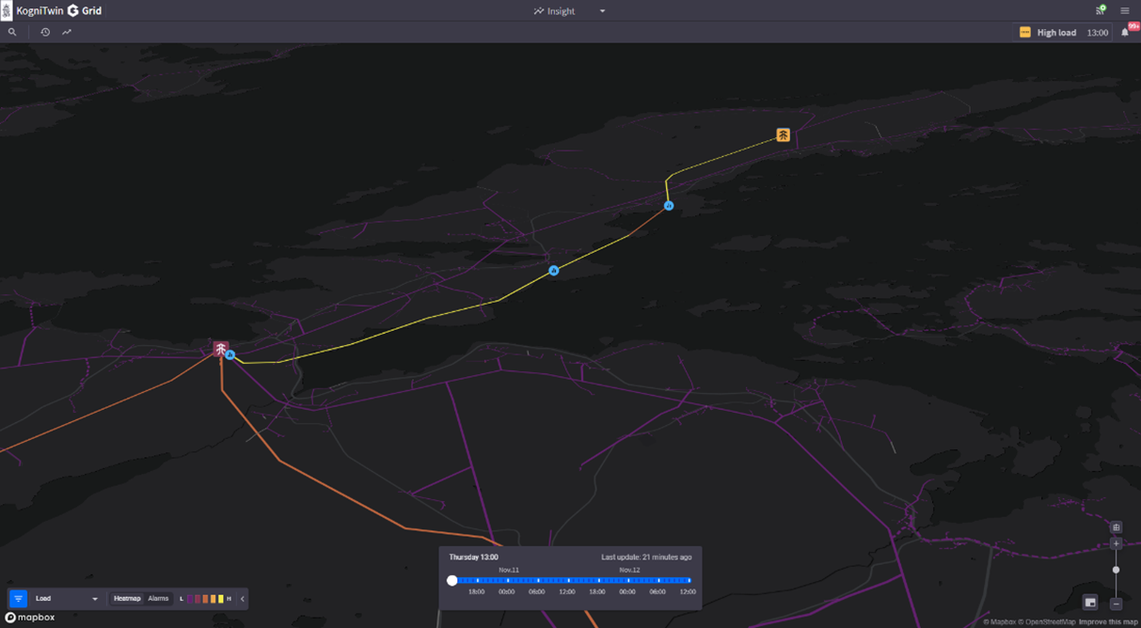This screenshot has width=1141, height=628.
Task: Collapse the legend panel with chevron
Action: pos(243,599)
